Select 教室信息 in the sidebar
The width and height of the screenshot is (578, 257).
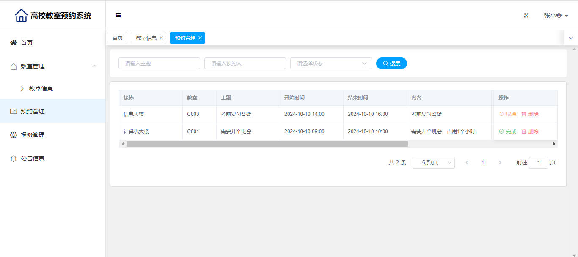coord(41,89)
